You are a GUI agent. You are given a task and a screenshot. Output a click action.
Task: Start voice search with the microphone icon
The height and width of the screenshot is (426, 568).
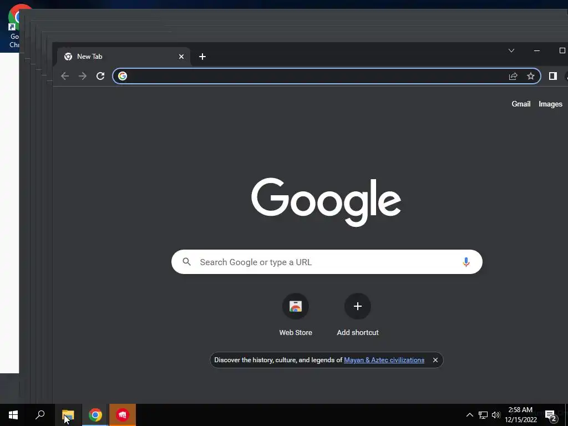click(x=466, y=262)
